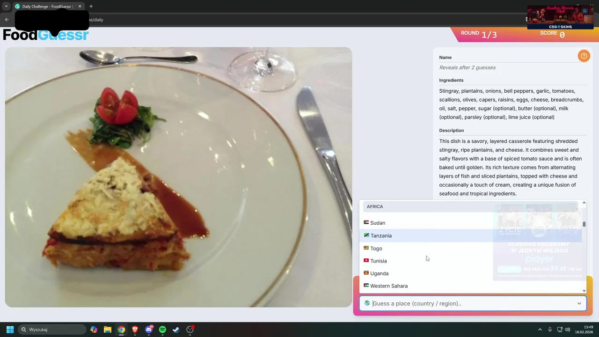Click the volume speaker tray icon
Screen dimensions: 599x337
point(568,330)
